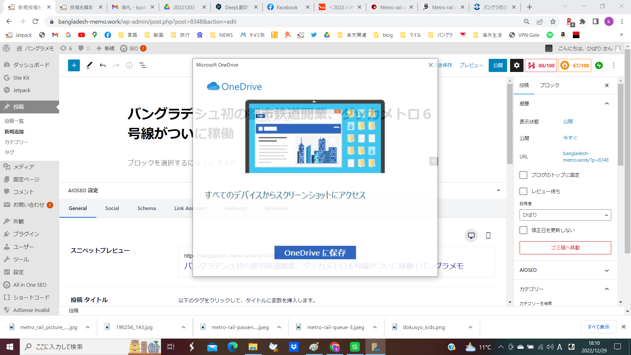The width and height of the screenshot is (631, 355).
Task: Open the editor options three-dot menu
Action: (614, 65)
